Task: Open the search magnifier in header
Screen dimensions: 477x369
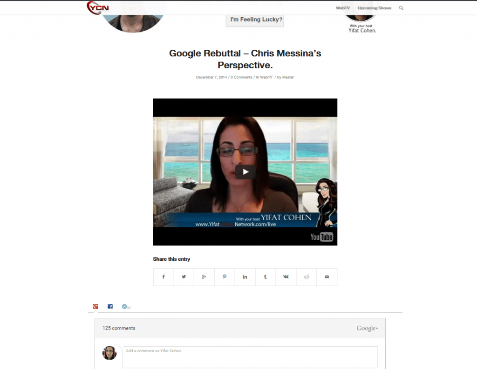Action: tap(401, 8)
